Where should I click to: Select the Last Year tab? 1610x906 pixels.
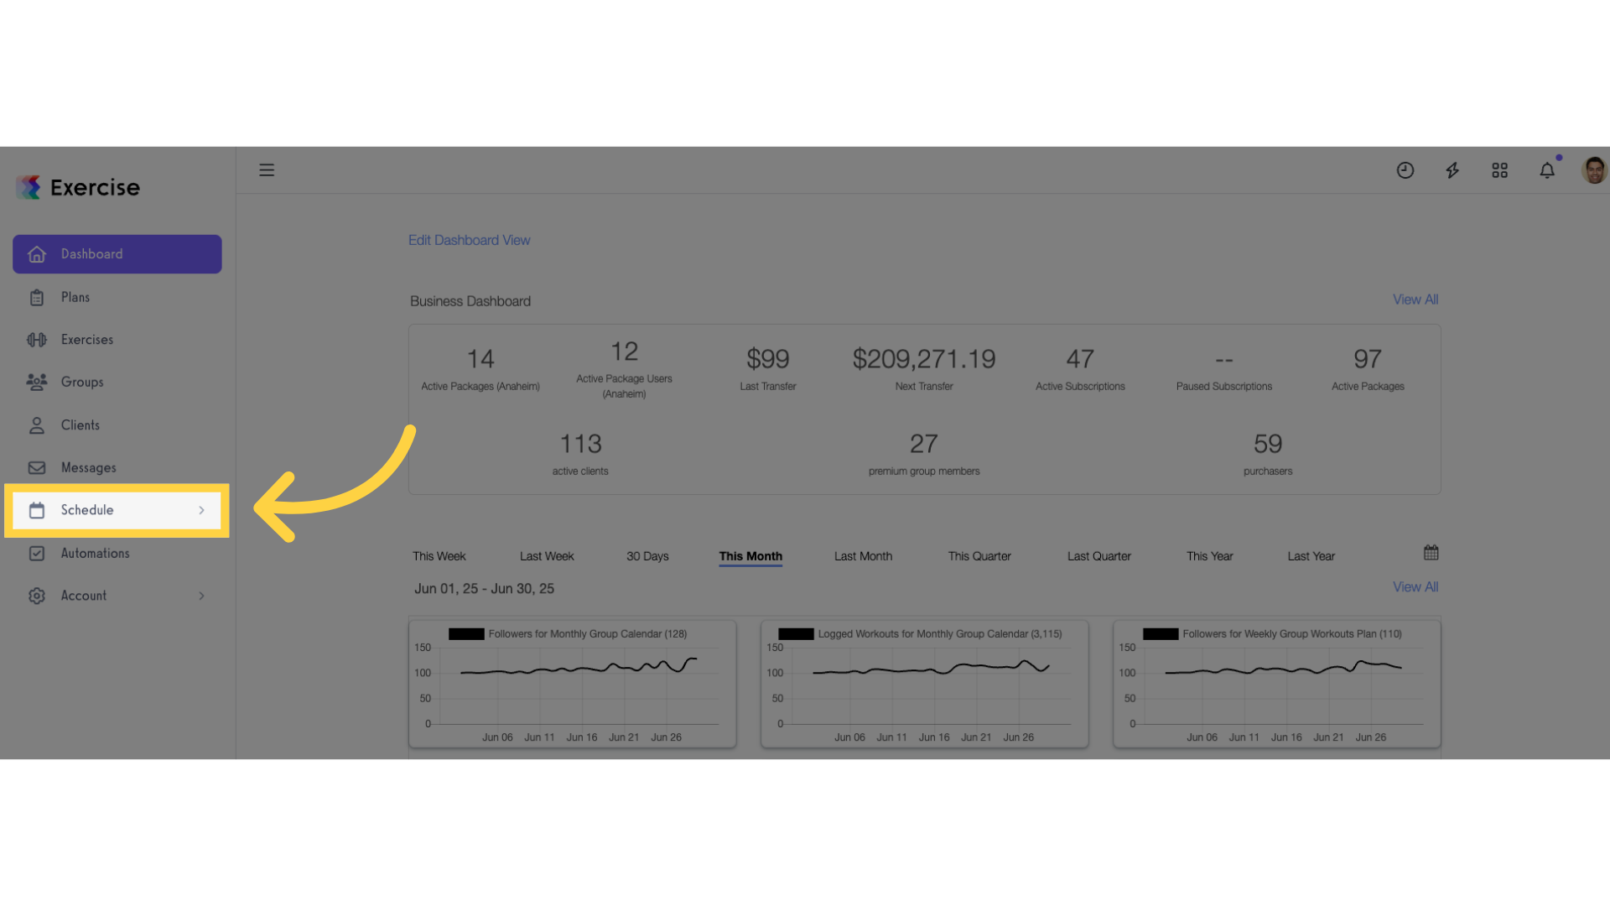[1311, 556]
